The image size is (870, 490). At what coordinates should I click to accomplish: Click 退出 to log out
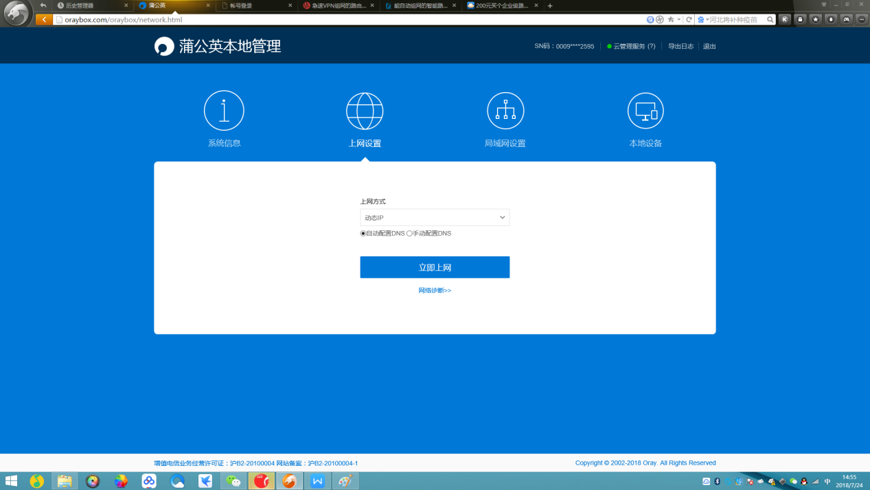click(x=709, y=47)
